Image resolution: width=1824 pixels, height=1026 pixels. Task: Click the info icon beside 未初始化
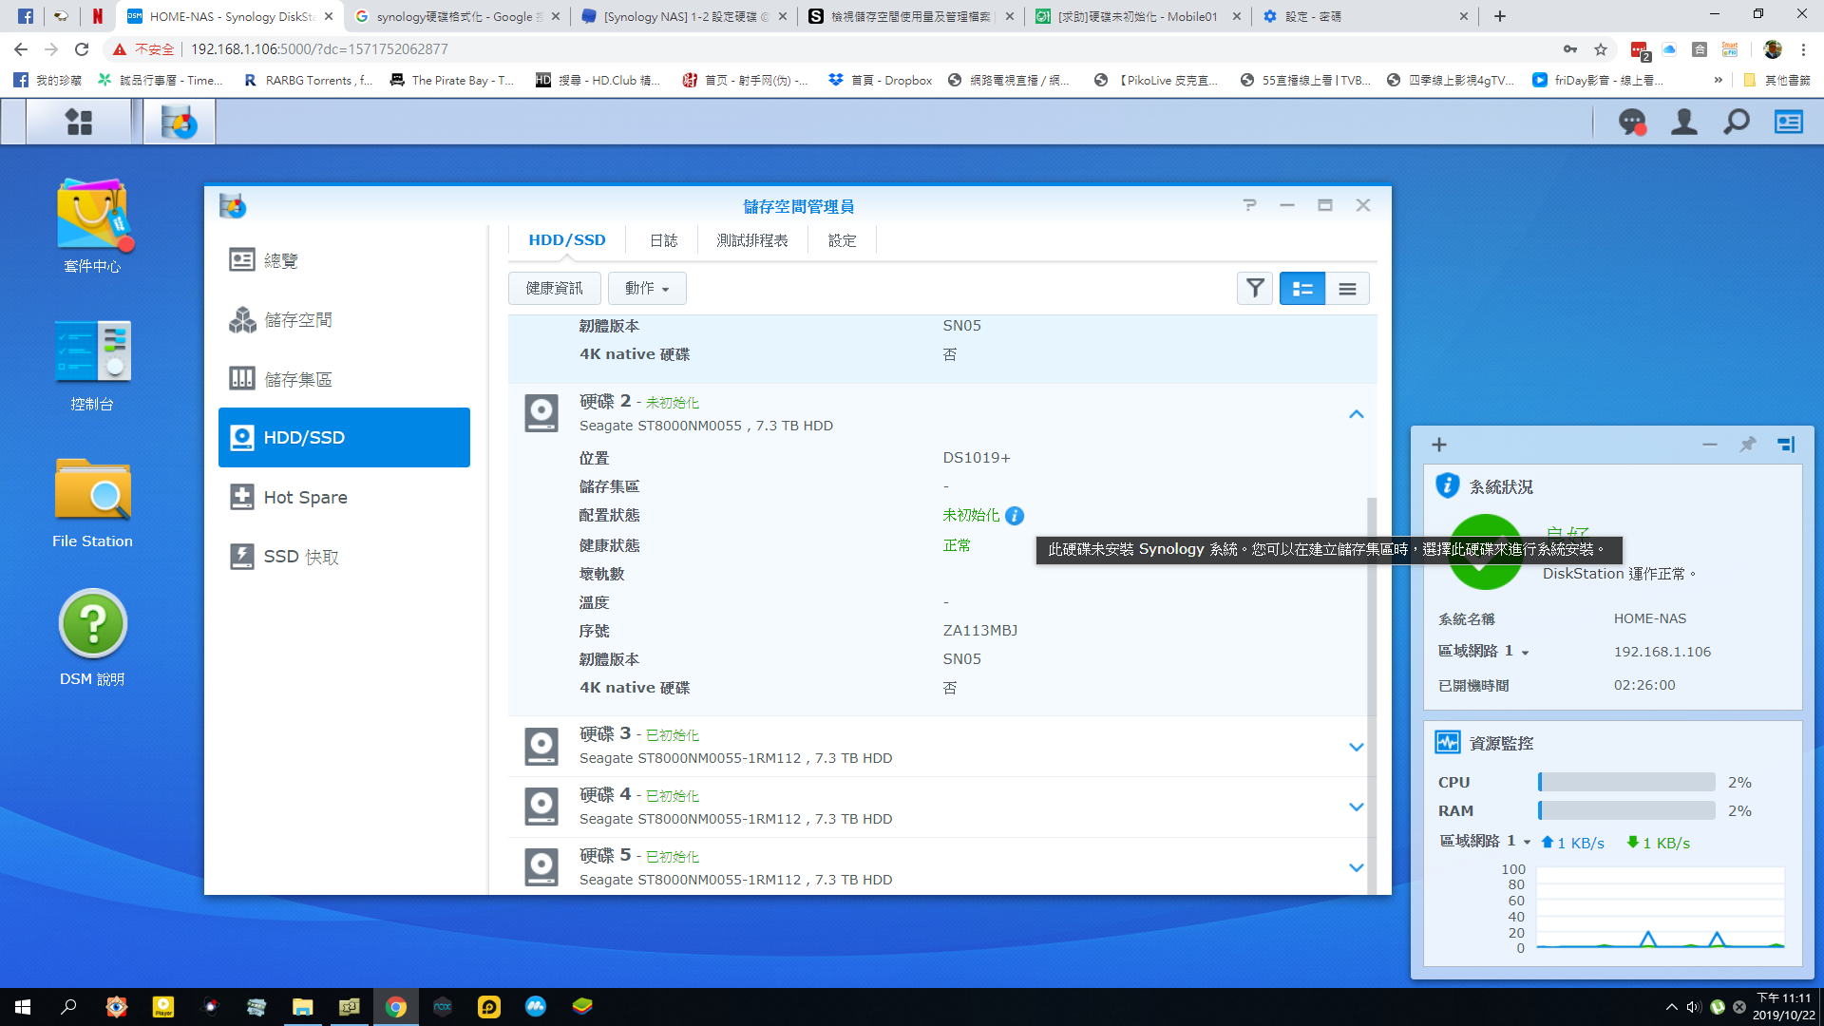coord(1015,516)
